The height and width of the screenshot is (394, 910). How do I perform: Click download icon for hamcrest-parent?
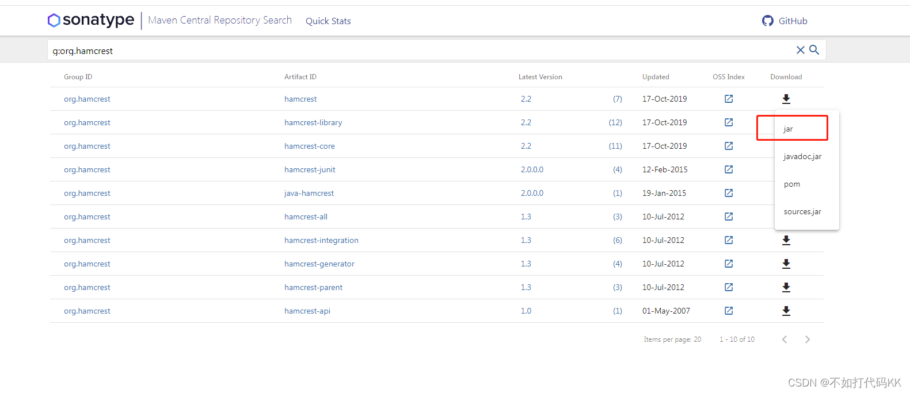pos(786,287)
